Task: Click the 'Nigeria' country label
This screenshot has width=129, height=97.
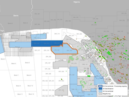Action: tap(77, 2)
